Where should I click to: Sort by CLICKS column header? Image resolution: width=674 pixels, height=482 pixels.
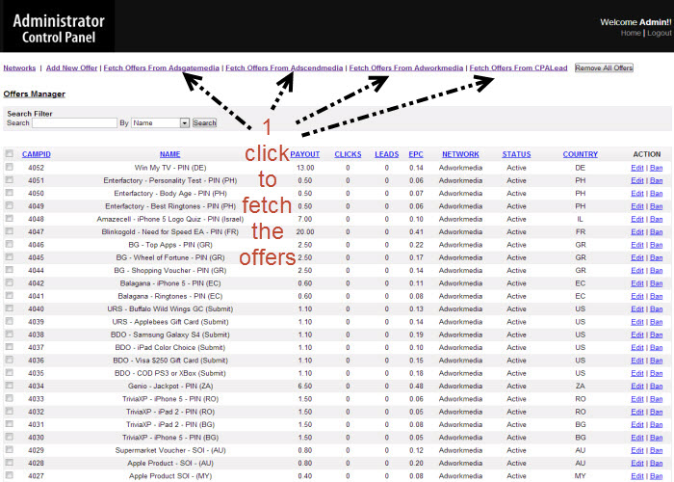coord(348,154)
